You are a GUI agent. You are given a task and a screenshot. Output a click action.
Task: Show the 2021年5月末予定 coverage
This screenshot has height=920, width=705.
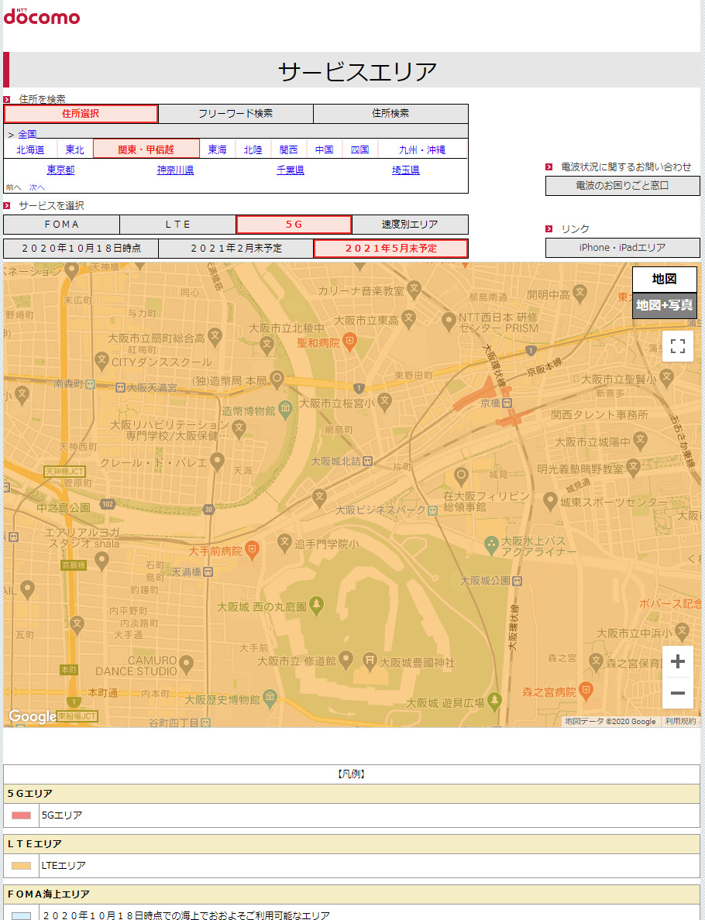tap(391, 249)
